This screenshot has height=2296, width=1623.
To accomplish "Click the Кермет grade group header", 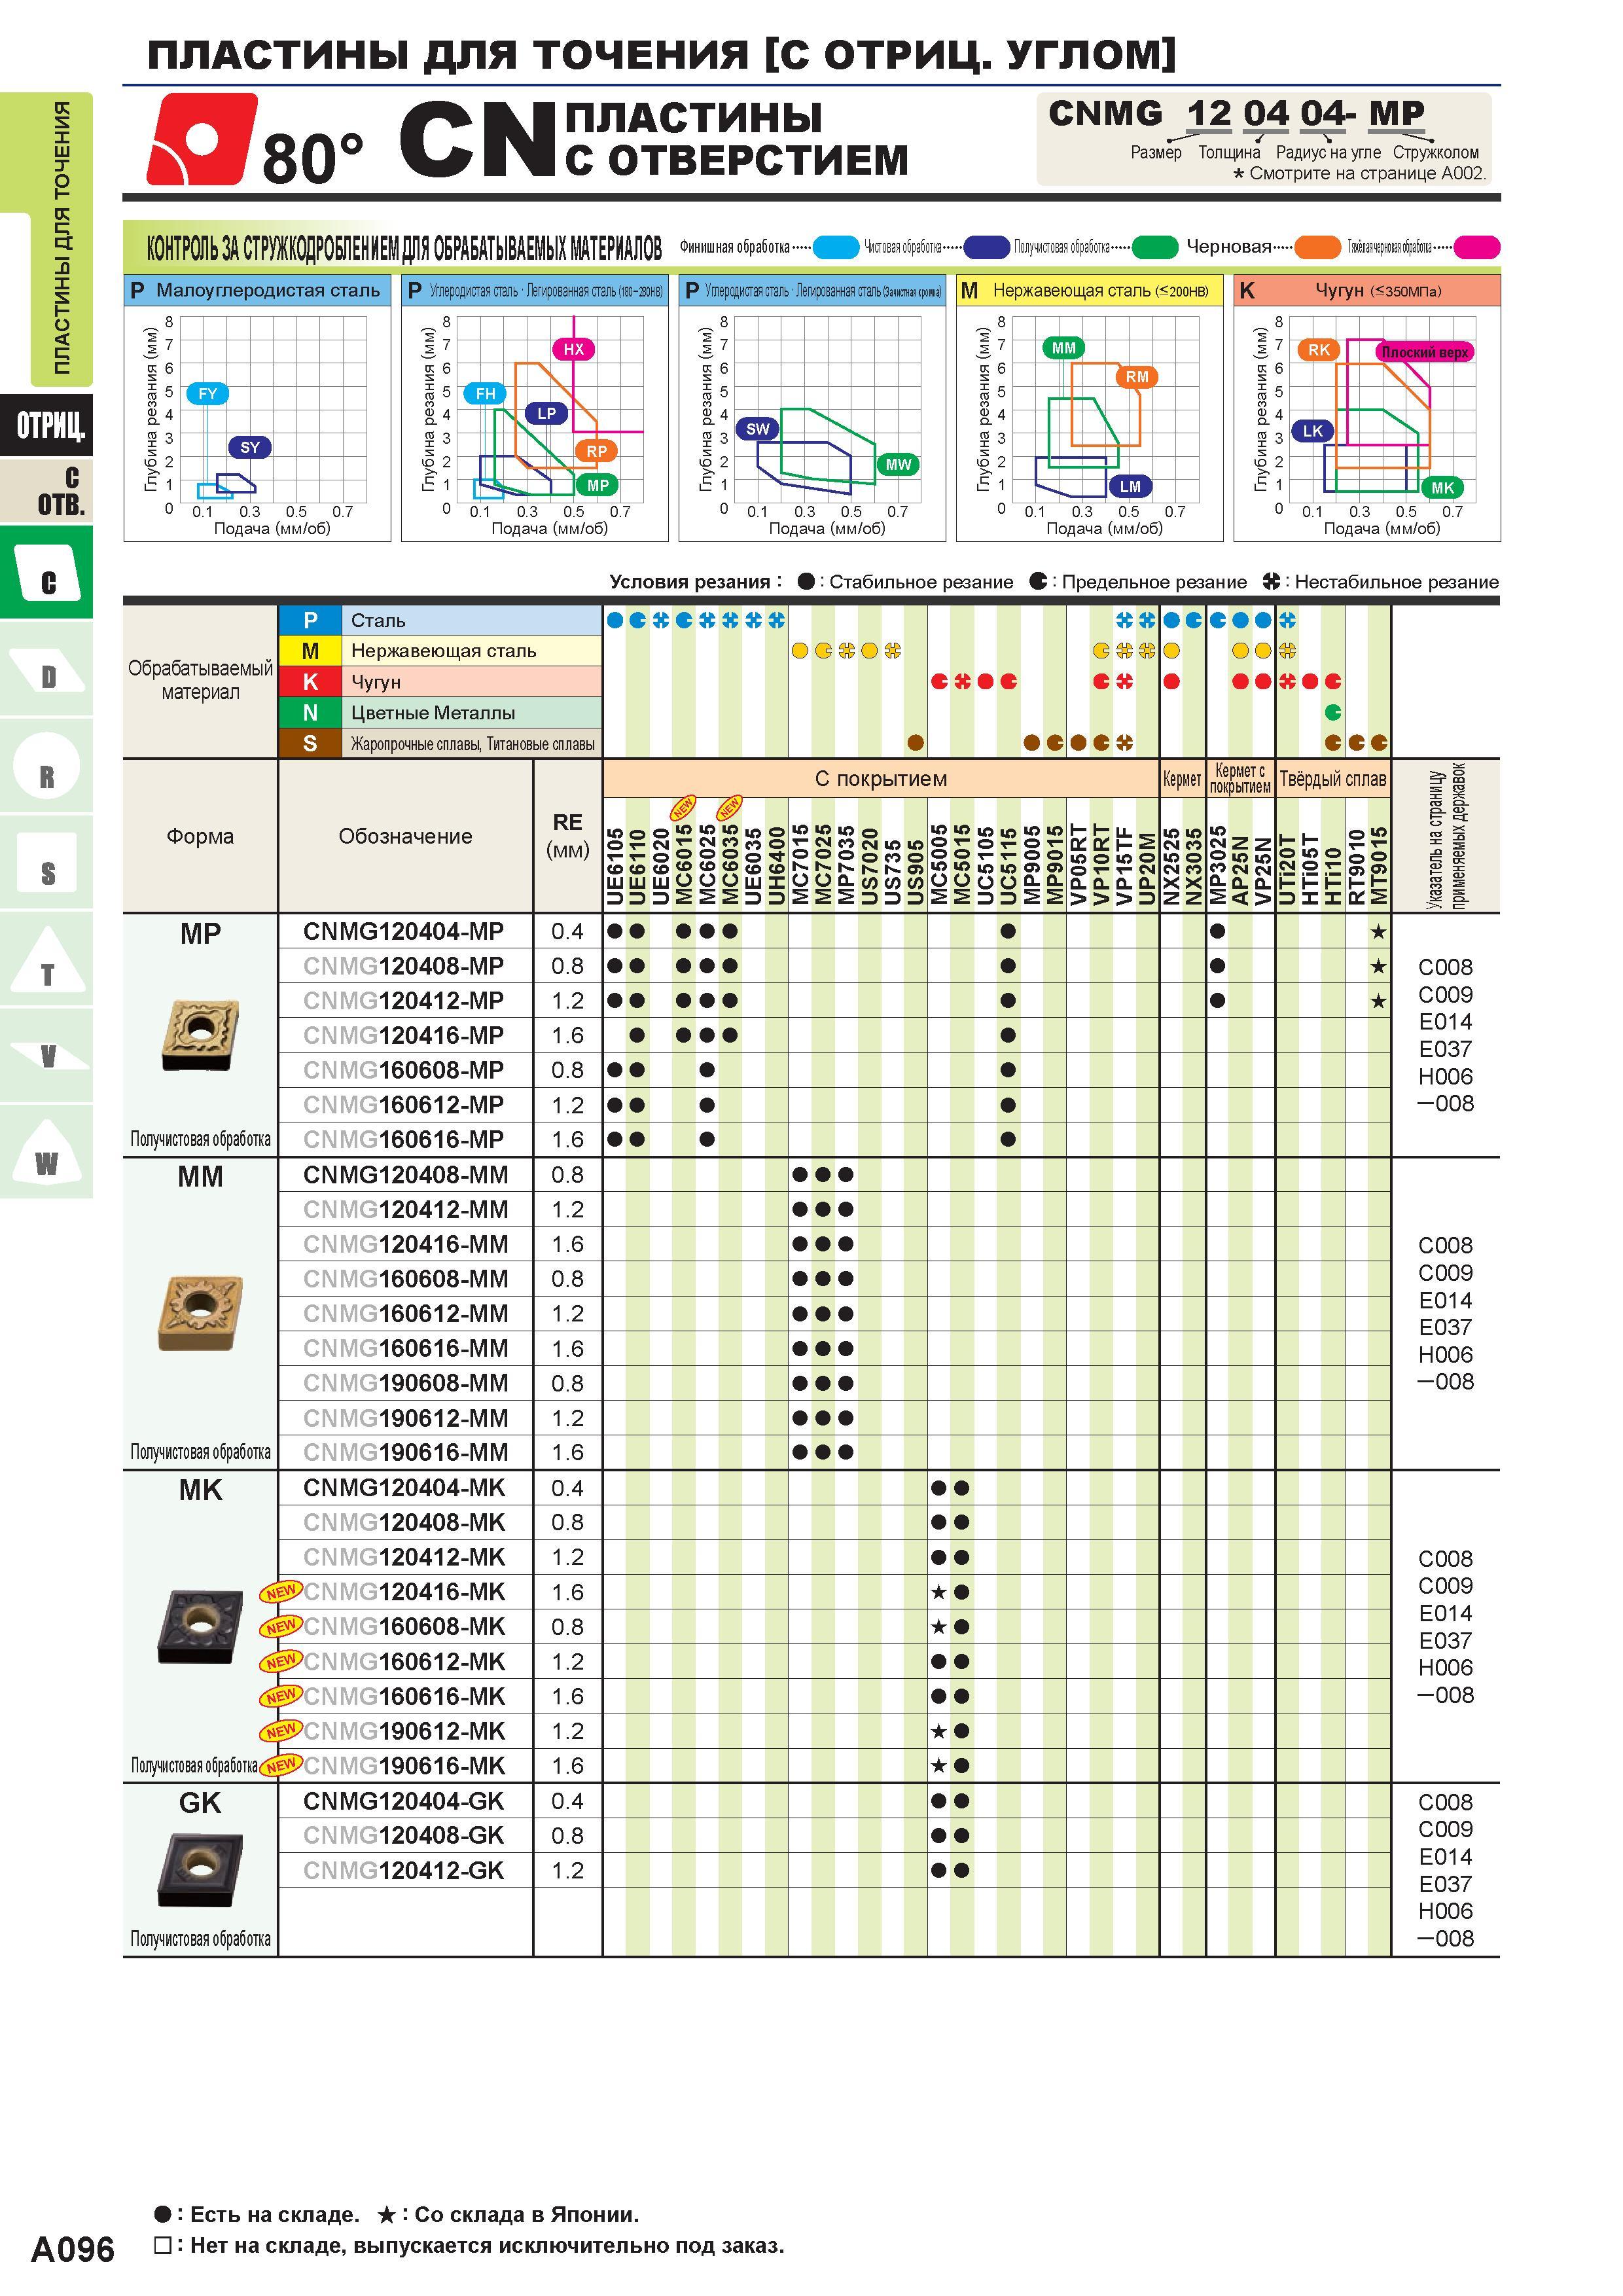I will click(x=1182, y=779).
